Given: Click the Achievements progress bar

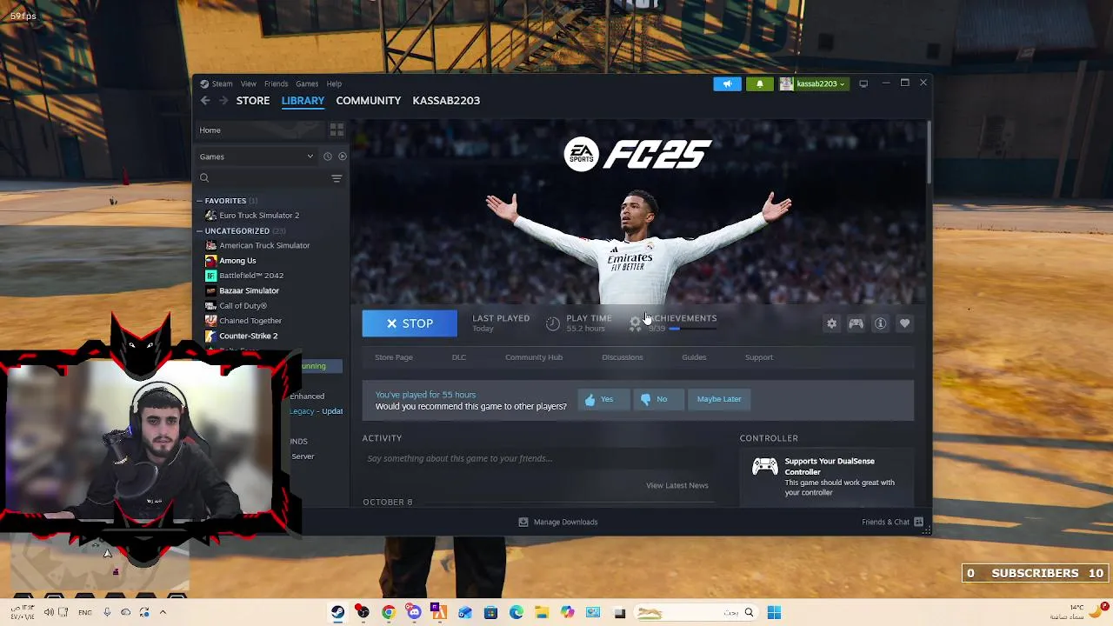Looking at the screenshot, I should pyautogui.click(x=691, y=329).
